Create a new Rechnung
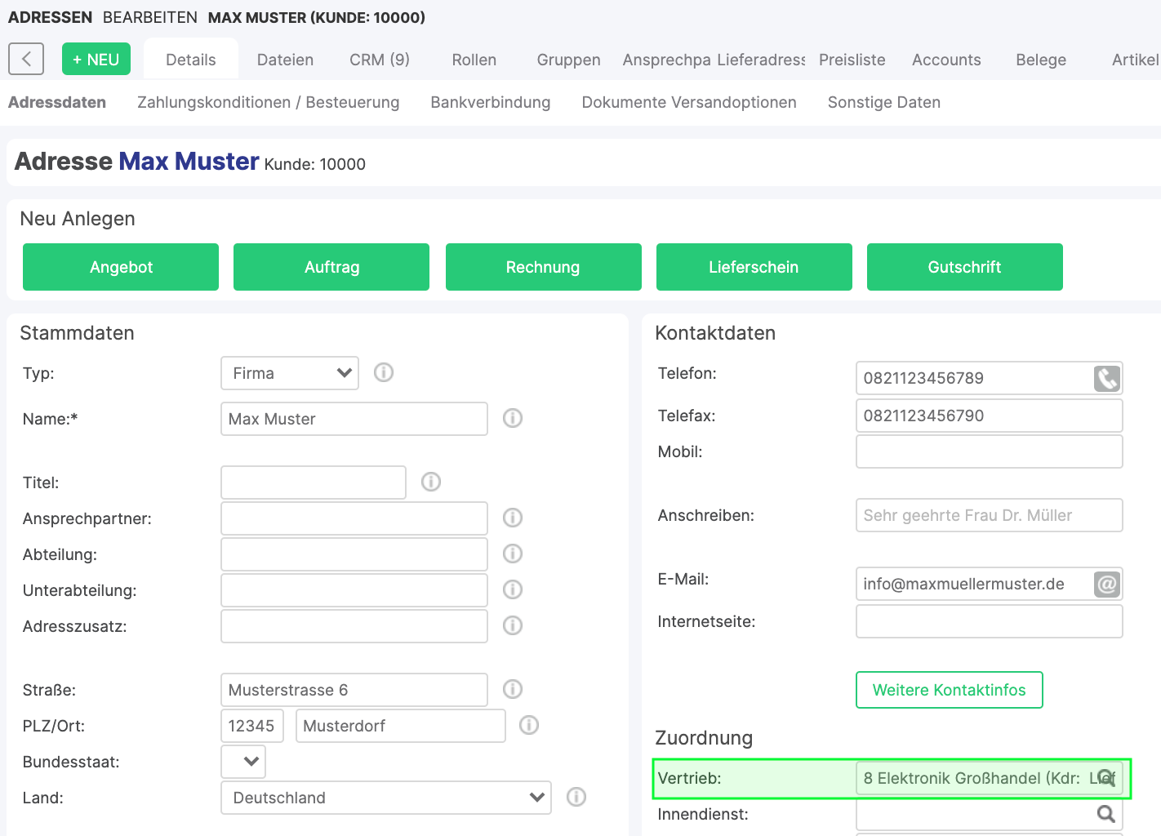Viewport: 1161px width, 836px height. (543, 267)
